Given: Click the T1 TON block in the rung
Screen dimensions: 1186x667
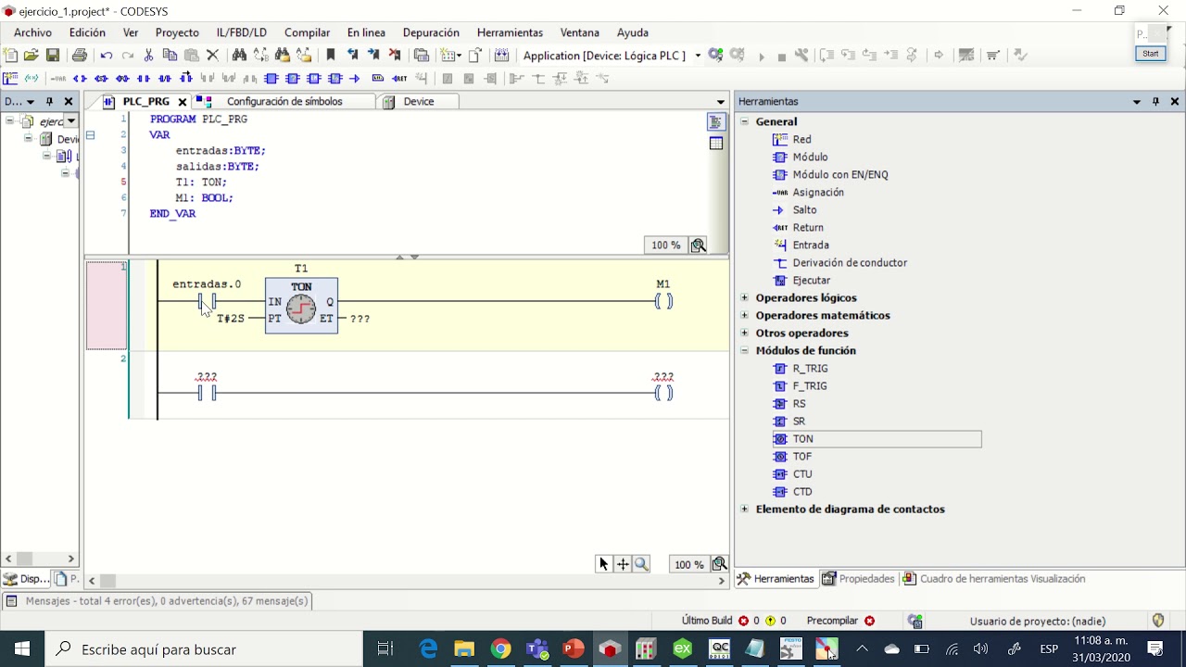Looking at the screenshot, I should click(x=301, y=305).
